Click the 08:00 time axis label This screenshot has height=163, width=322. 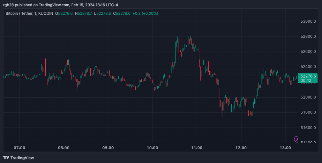tap(64, 148)
